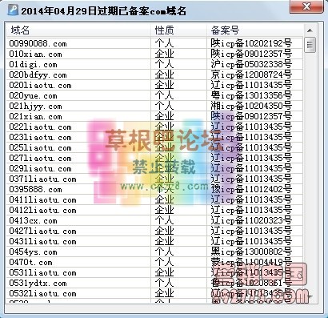The width and height of the screenshot is (328, 318).
Task: Select the 01digi.com domain row
Action: click(154, 64)
